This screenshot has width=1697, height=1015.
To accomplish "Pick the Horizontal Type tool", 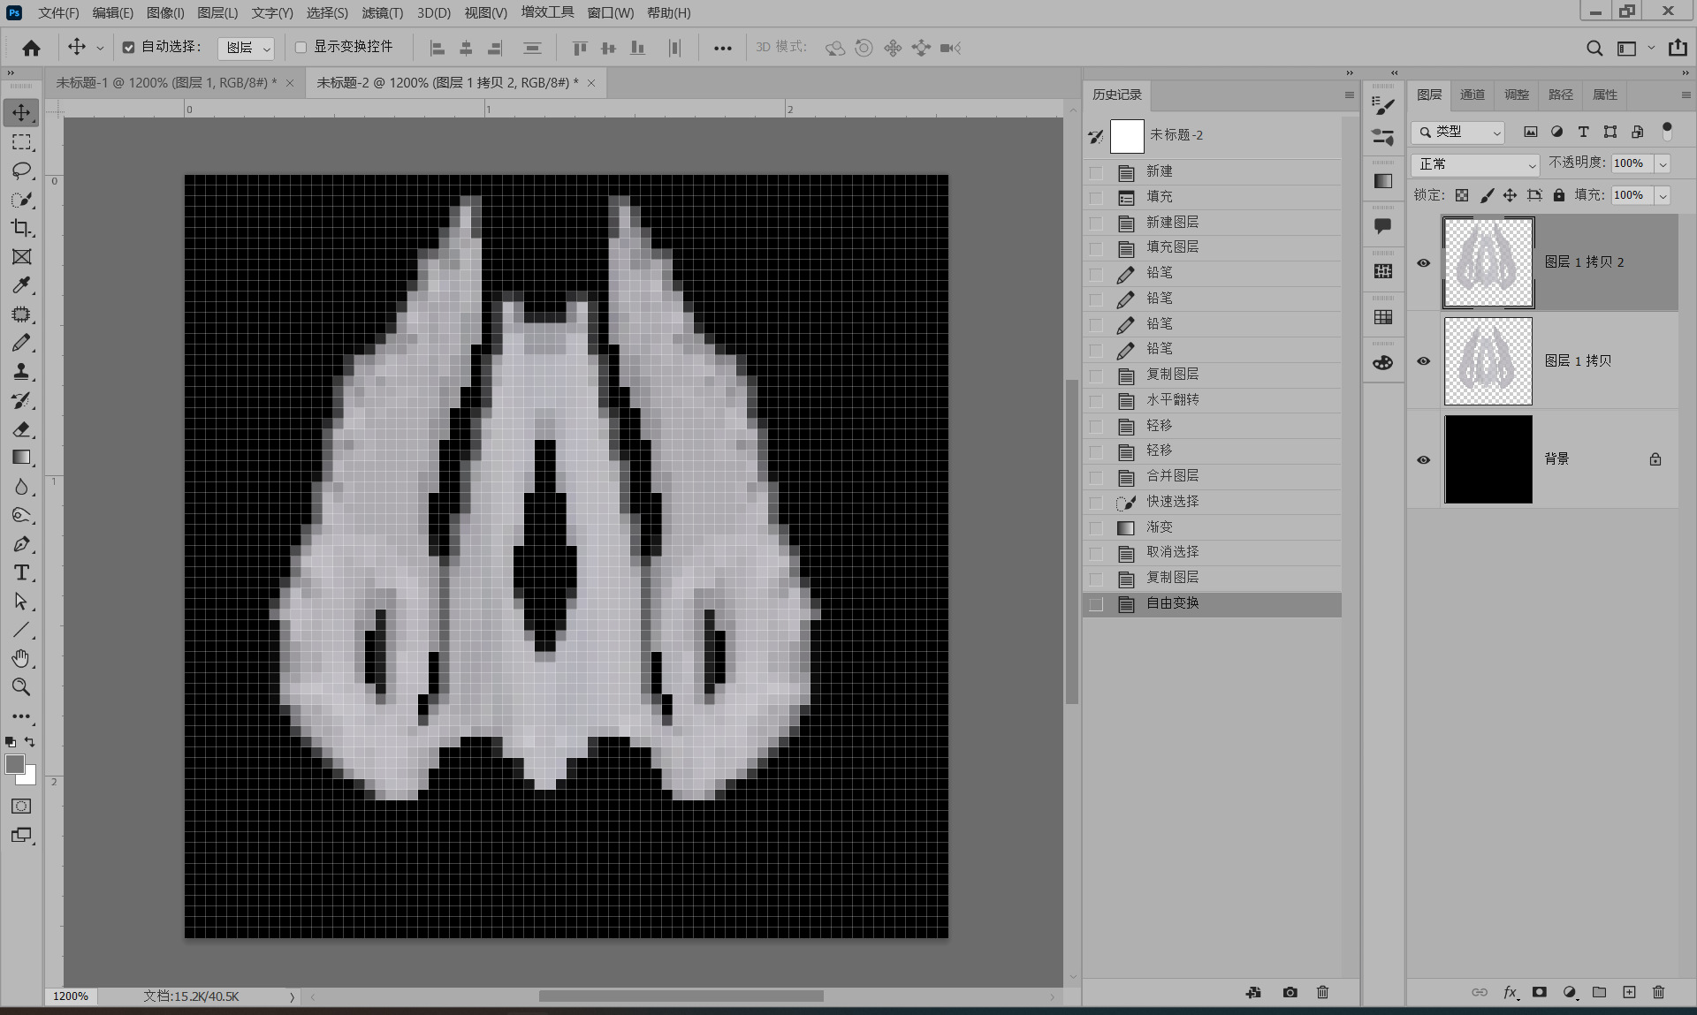I will pyautogui.click(x=21, y=572).
